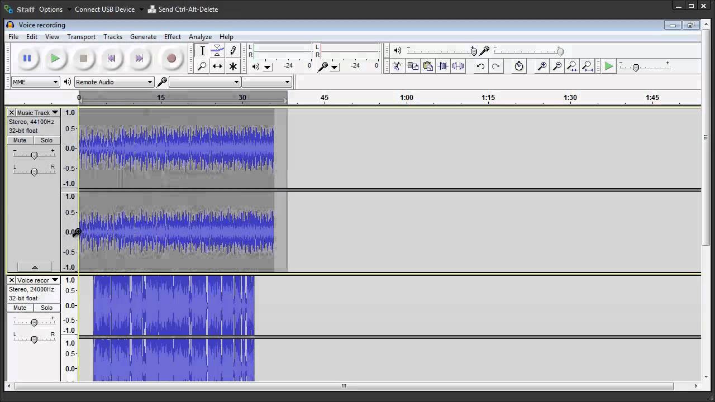Click the Music Track gain slider
The width and height of the screenshot is (715, 402).
coord(34,155)
